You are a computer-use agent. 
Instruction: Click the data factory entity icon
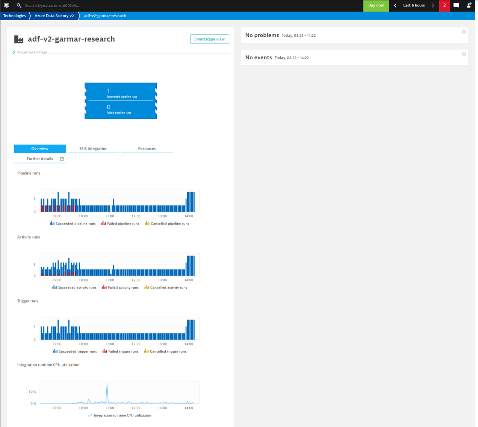click(x=18, y=39)
